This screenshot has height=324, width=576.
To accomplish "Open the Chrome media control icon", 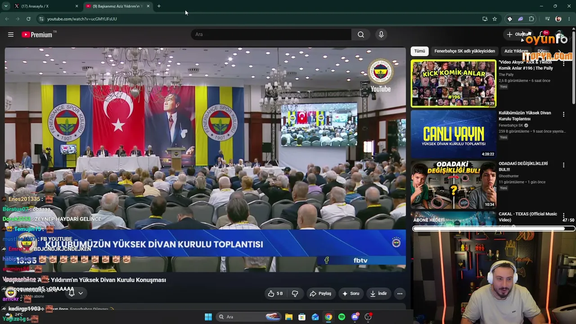I will pyautogui.click(x=547, y=19).
